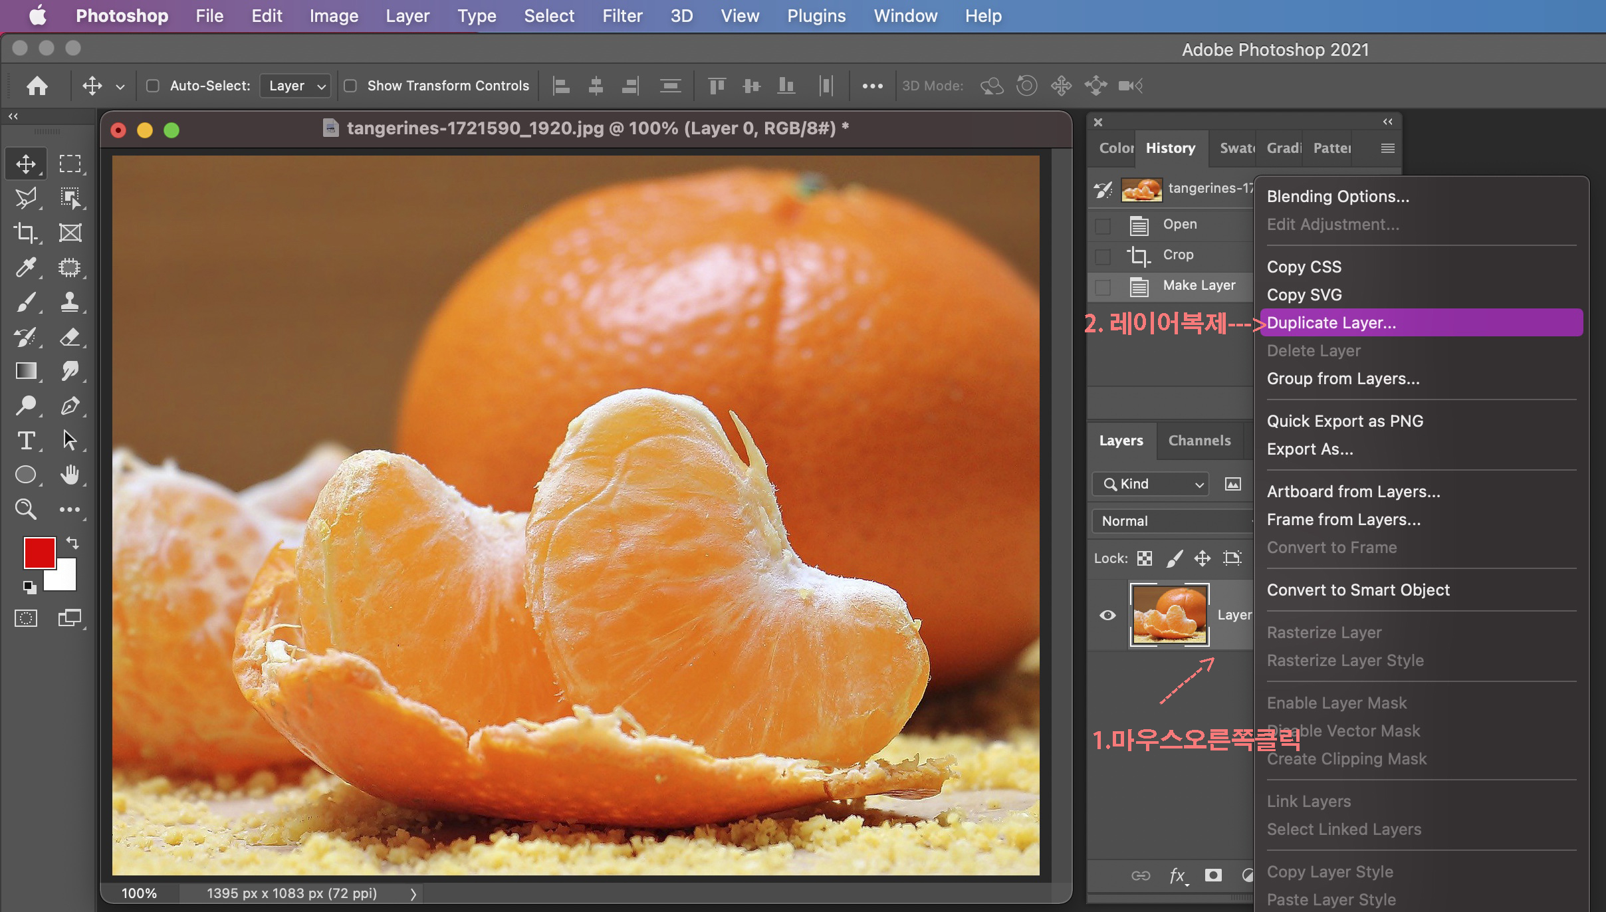This screenshot has width=1606, height=912.
Task: Hide Layer 0 using eye icon
Action: 1107,615
